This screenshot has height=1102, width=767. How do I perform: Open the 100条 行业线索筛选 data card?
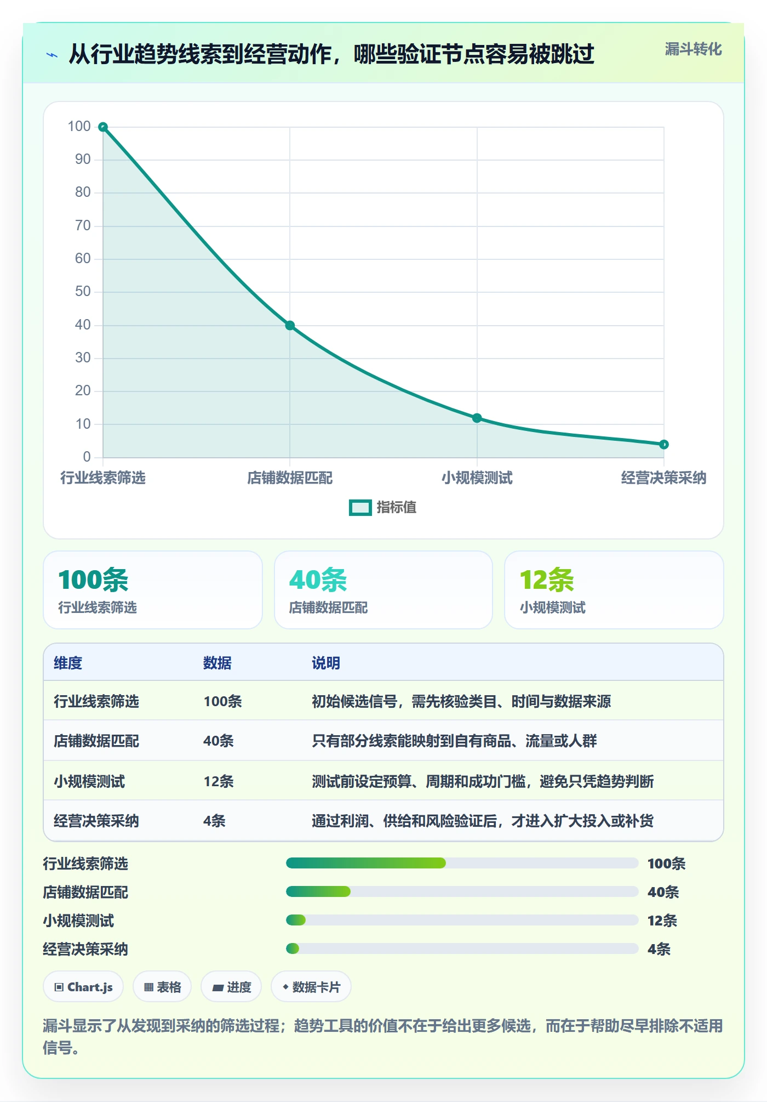click(x=153, y=590)
